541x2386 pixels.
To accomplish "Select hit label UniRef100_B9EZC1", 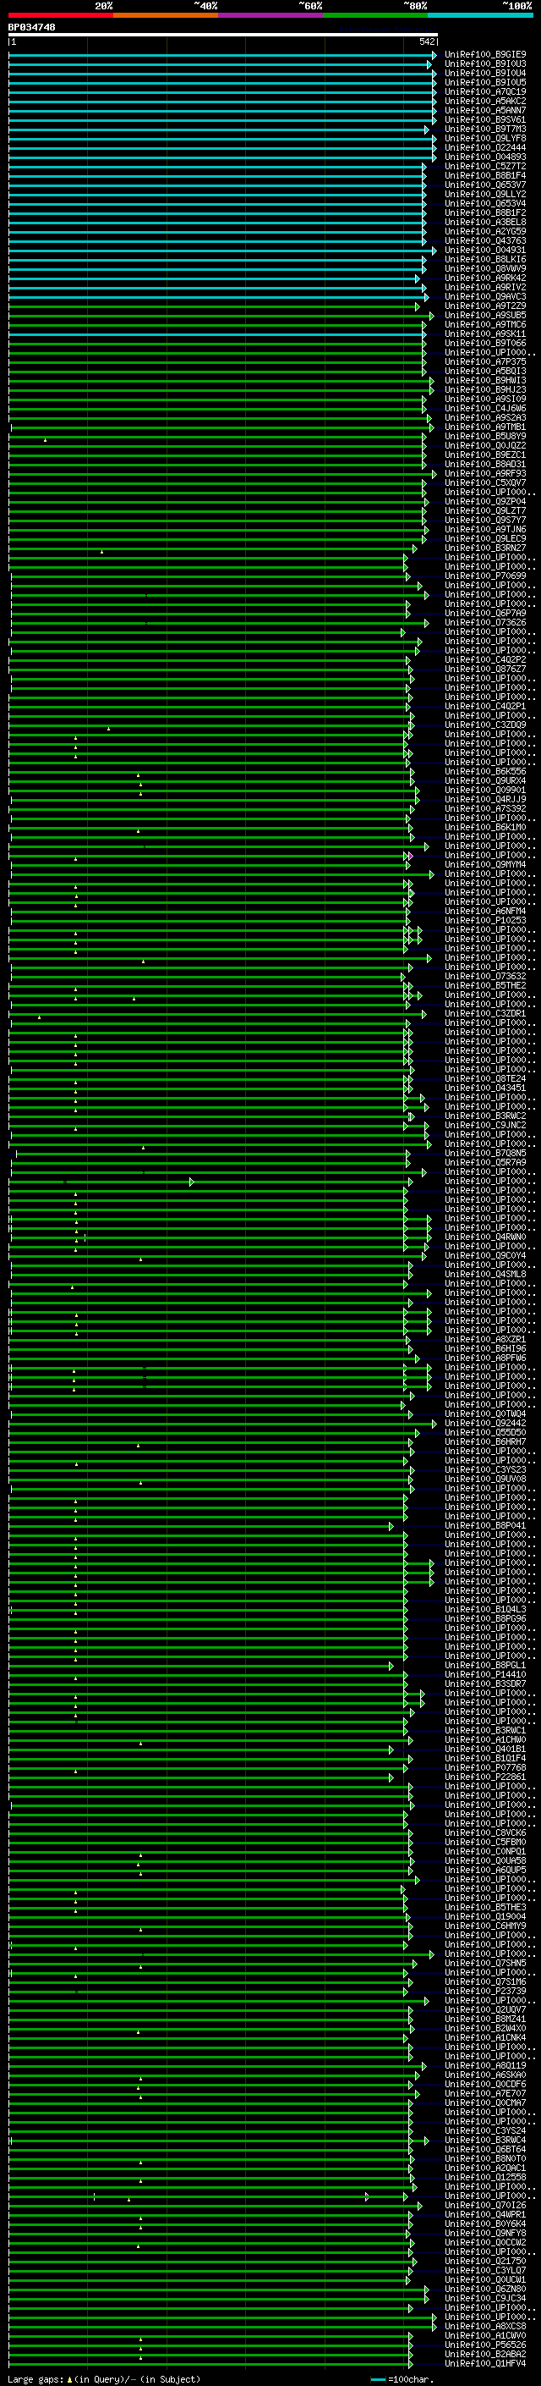I will (485, 455).
